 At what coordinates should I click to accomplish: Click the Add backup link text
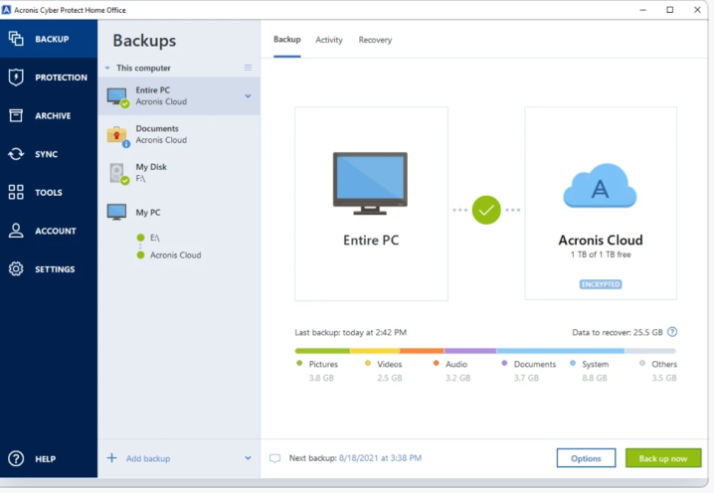[x=148, y=458]
